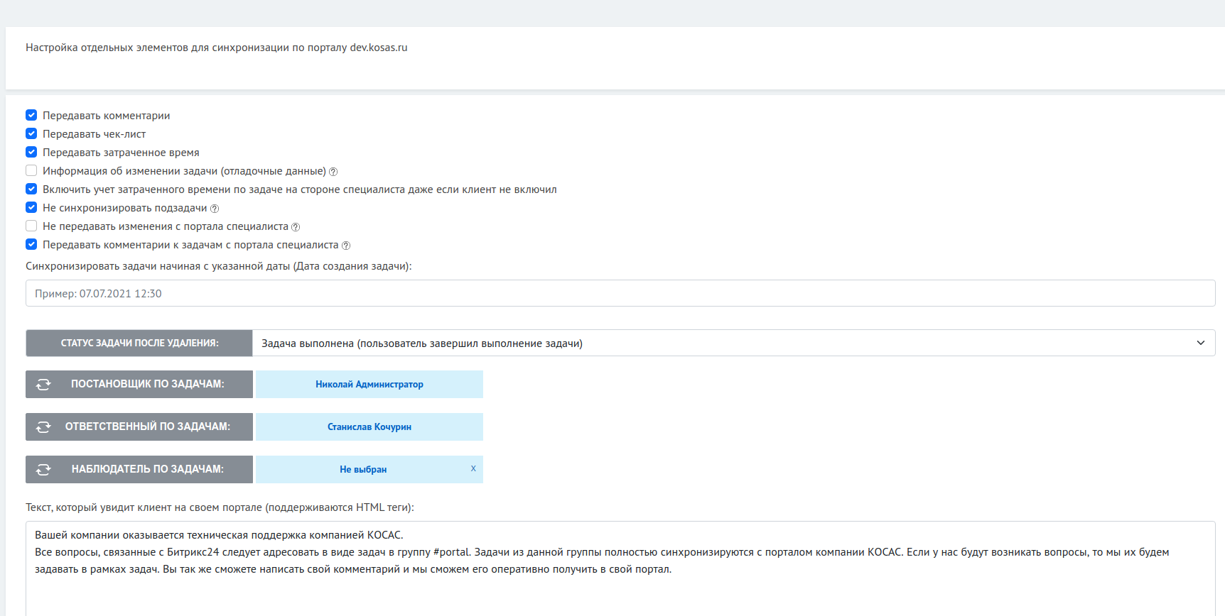
Task: Select Николай Администратор as task creator
Action: click(x=369, y=384)
